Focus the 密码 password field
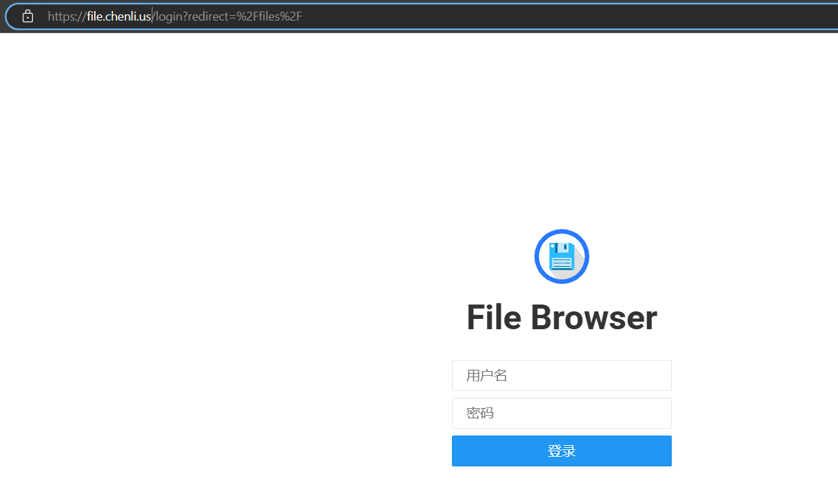The height and width of the screenshot is (500, 838). [x=562, y=413]
